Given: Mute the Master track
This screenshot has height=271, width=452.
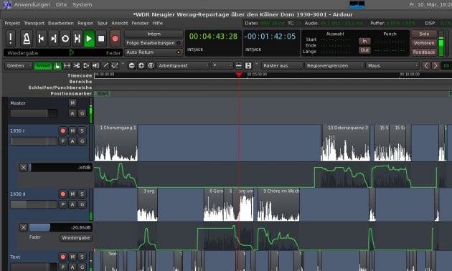Looking at the screenshot, I should [x=72, y=103].
